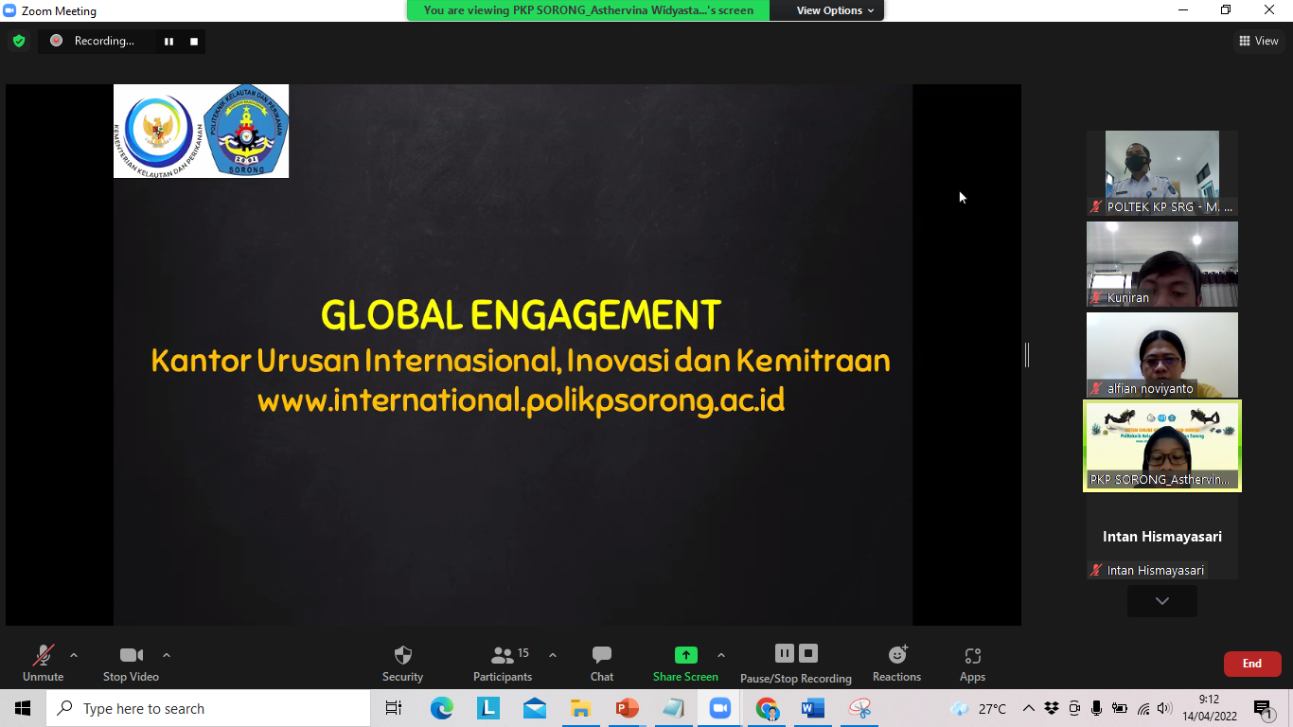Stop recording from the top recording bar
1293x727 pixels.
point(194,41)
